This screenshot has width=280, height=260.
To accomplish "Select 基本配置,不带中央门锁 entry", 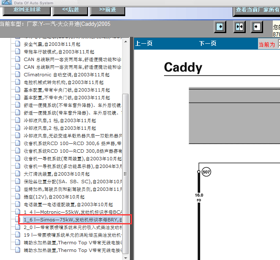I will (67, 98).
